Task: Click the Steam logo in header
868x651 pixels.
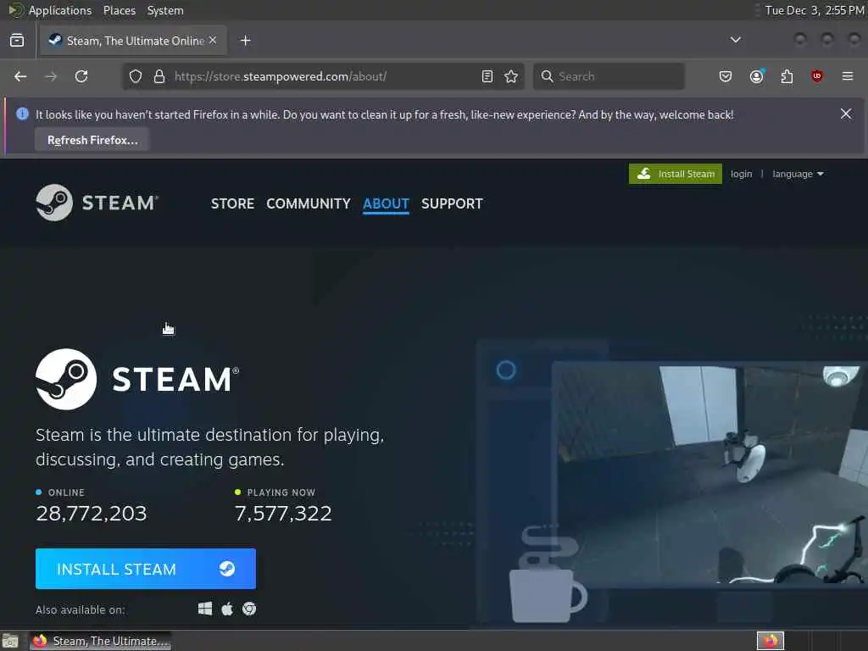Action: 97,203
